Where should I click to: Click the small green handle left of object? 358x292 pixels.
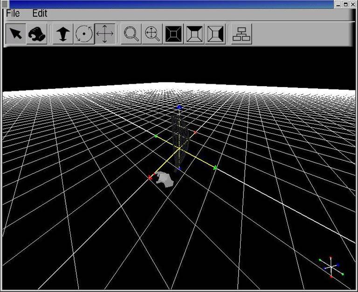(156, 136)
